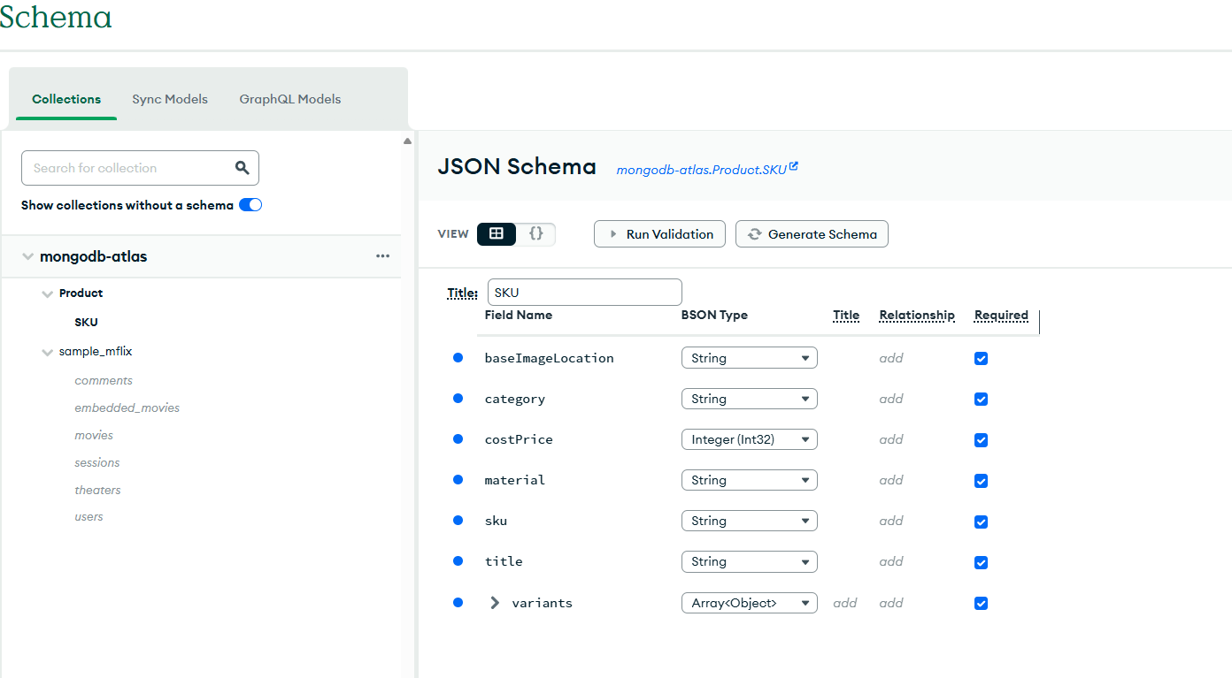Switch to table grid view icon
This screenshot has width=1232, height=678.
(497, 234)
